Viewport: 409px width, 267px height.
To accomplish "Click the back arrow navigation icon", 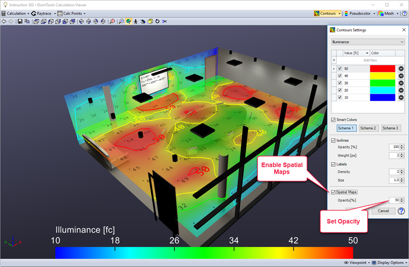I will (4, 21).
